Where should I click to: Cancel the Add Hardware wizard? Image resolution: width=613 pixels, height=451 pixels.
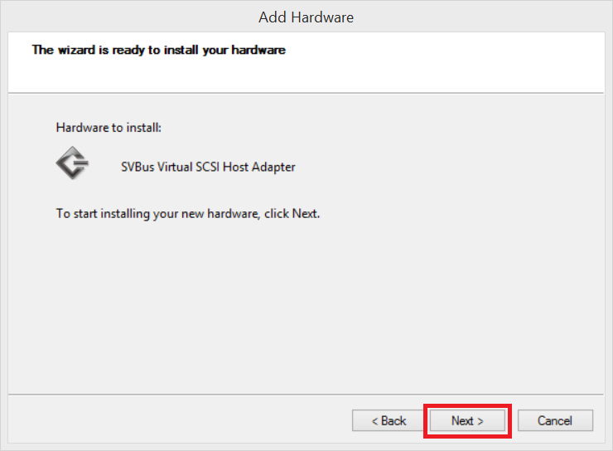[555, 420]
